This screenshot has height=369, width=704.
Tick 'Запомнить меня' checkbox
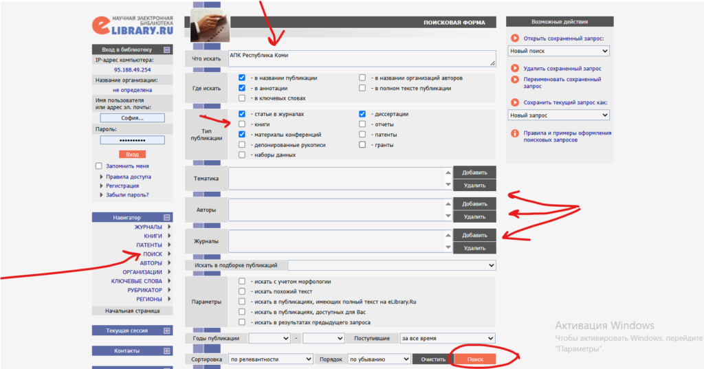point(99,166)
